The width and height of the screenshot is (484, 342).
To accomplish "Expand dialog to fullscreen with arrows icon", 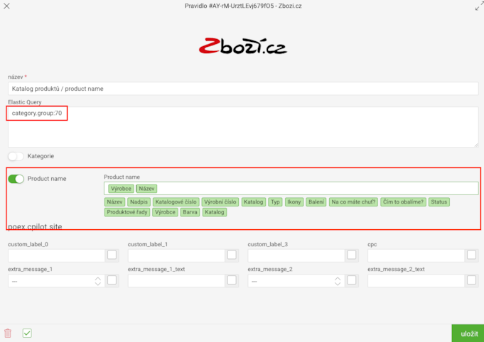I will [479, 6].
